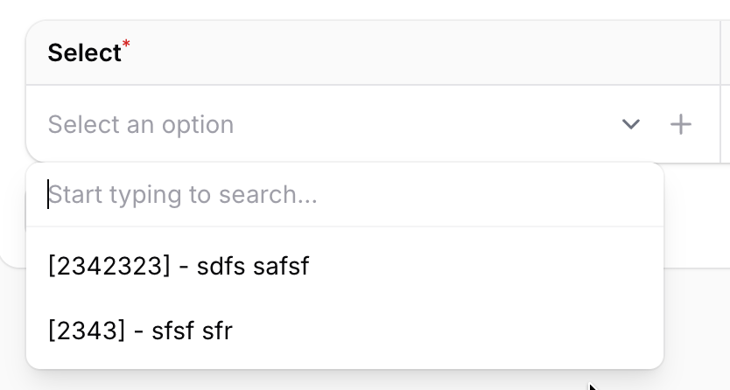Close the dropdown using 'Select an option' placeholder
The image size is (730, 390).
click(x=141, y=124)
